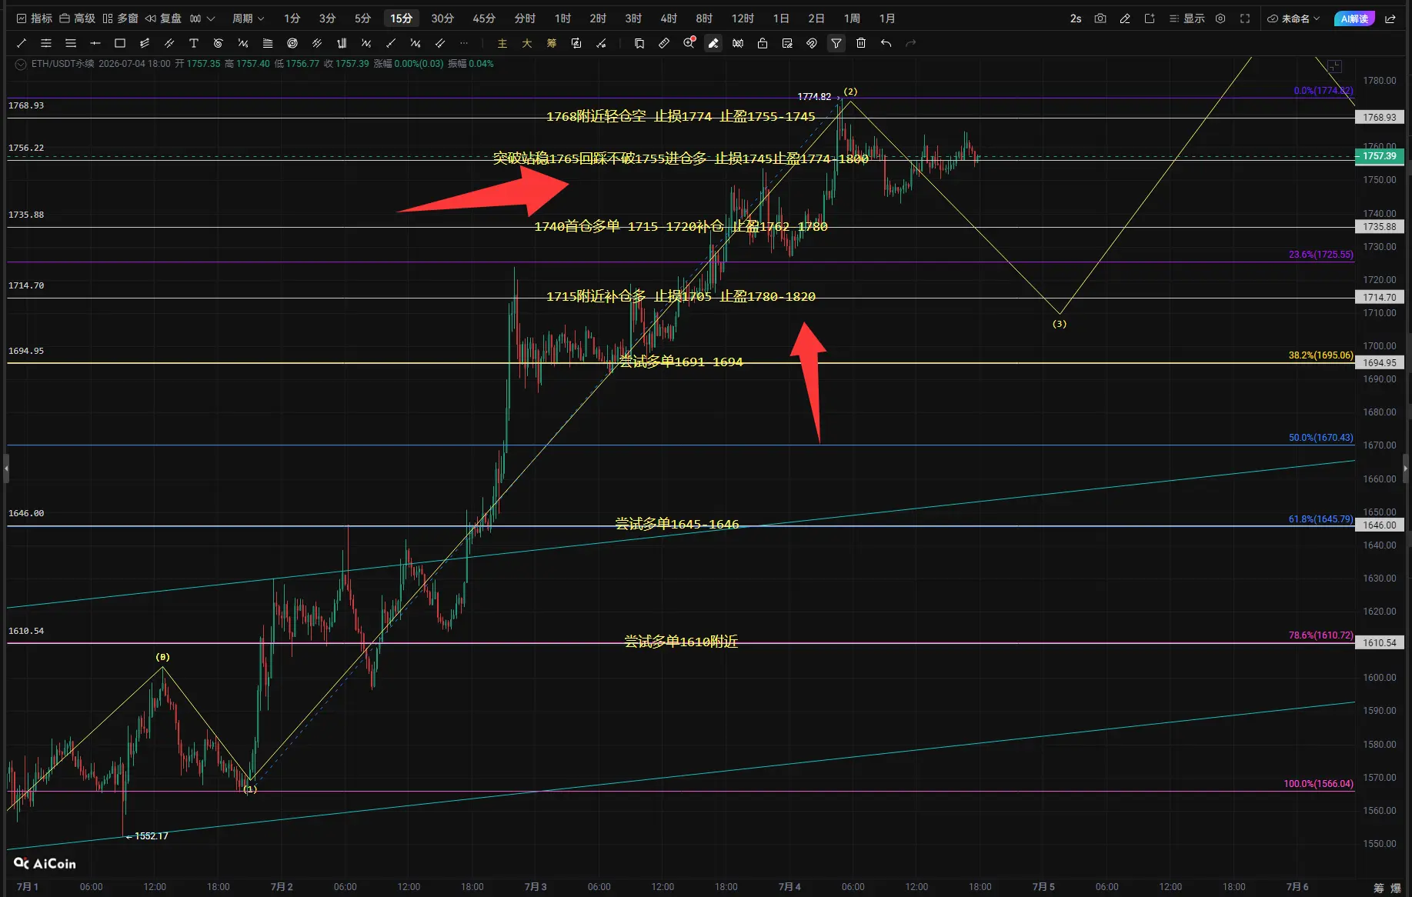The width and height of the screenshot is (1412, 897).
Task: Click the 高级 advanced button
Action: point(77,18)
